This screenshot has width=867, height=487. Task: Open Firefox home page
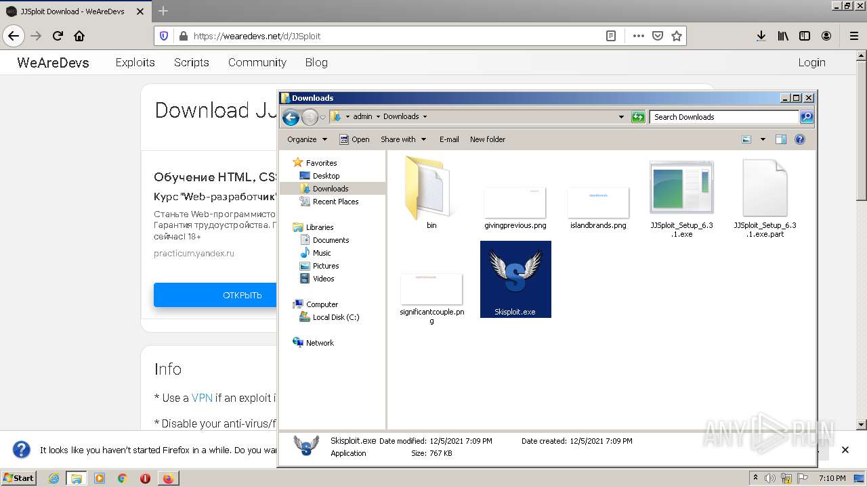[x=79, y=36]
